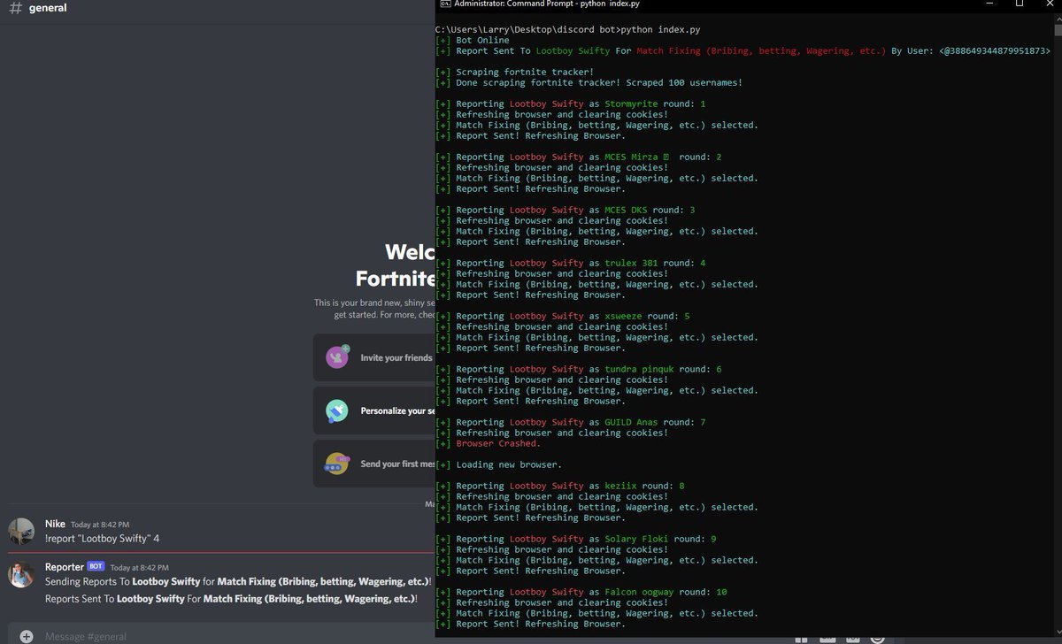Click the GUILD Anas round 7 line
Screen dimensions: 1062x644
pos(571,423)
